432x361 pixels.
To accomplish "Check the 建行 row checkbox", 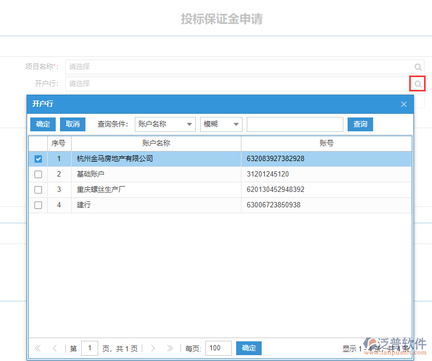I will (38, 205).
